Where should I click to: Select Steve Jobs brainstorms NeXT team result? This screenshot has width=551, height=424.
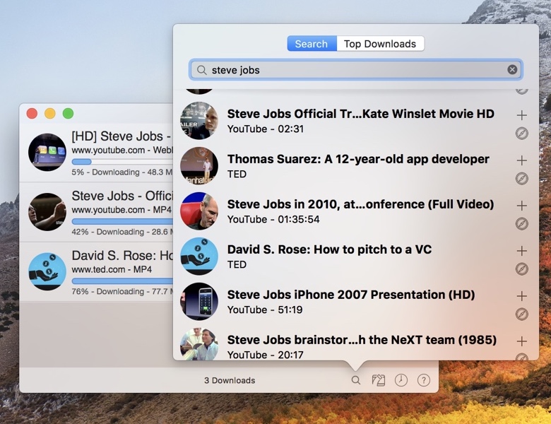point(362,340)
